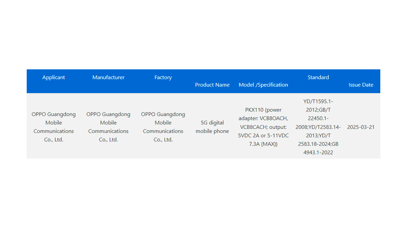Click the Applicant column header
407x228 pixels.
(x=53, y=78)
